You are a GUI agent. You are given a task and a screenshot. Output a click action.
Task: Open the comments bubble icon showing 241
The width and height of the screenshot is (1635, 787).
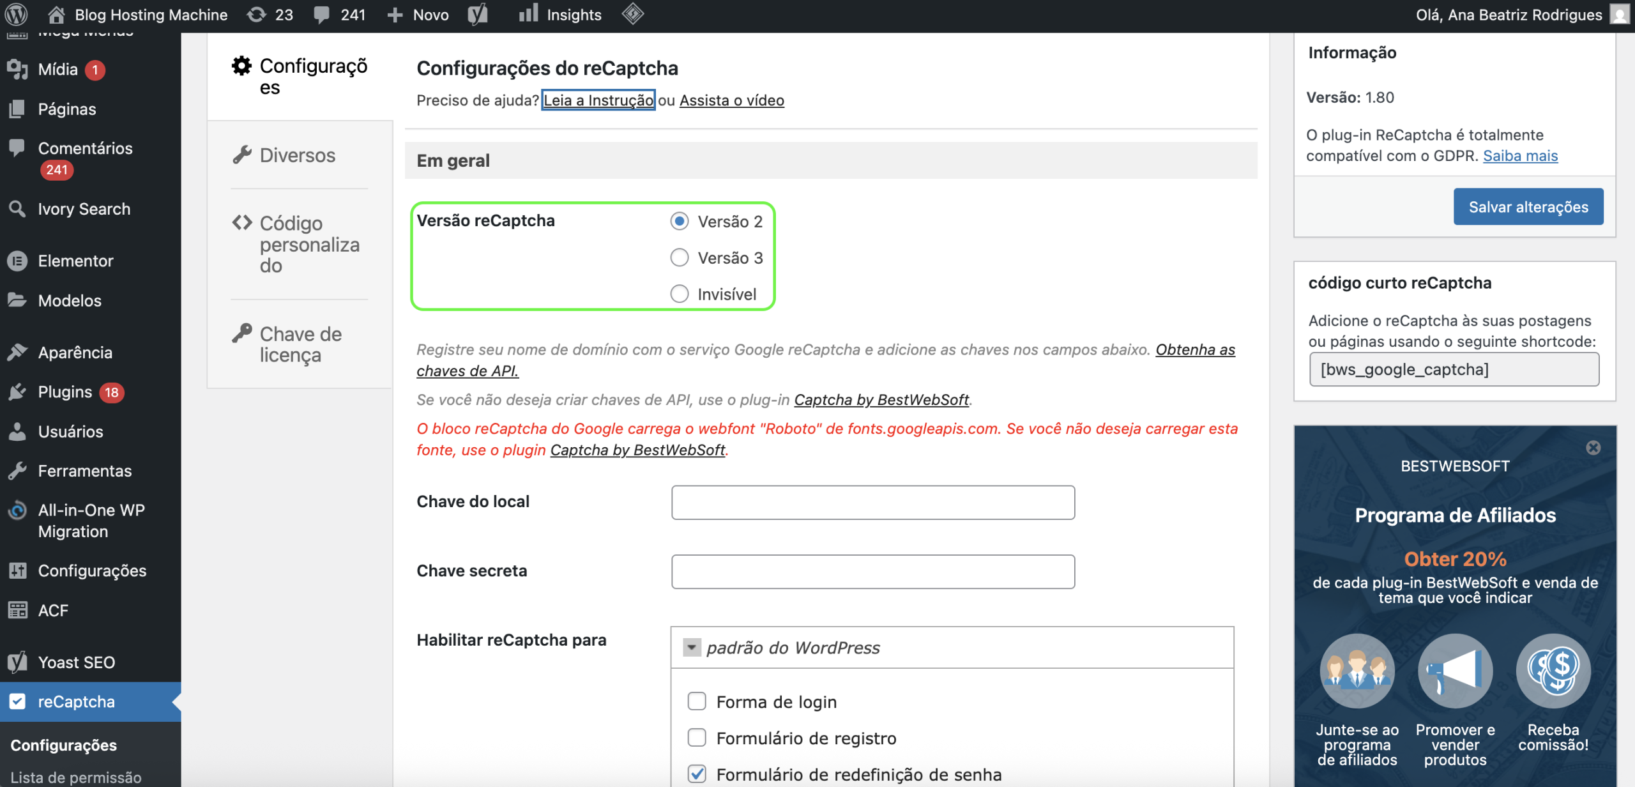[322, 15]
